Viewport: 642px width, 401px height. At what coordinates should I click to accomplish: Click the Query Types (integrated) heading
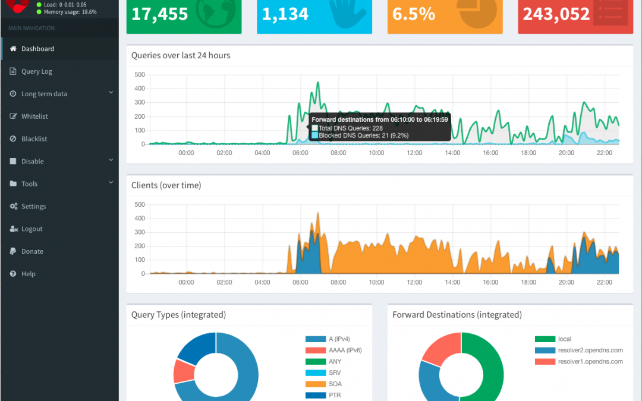[178, 315]
